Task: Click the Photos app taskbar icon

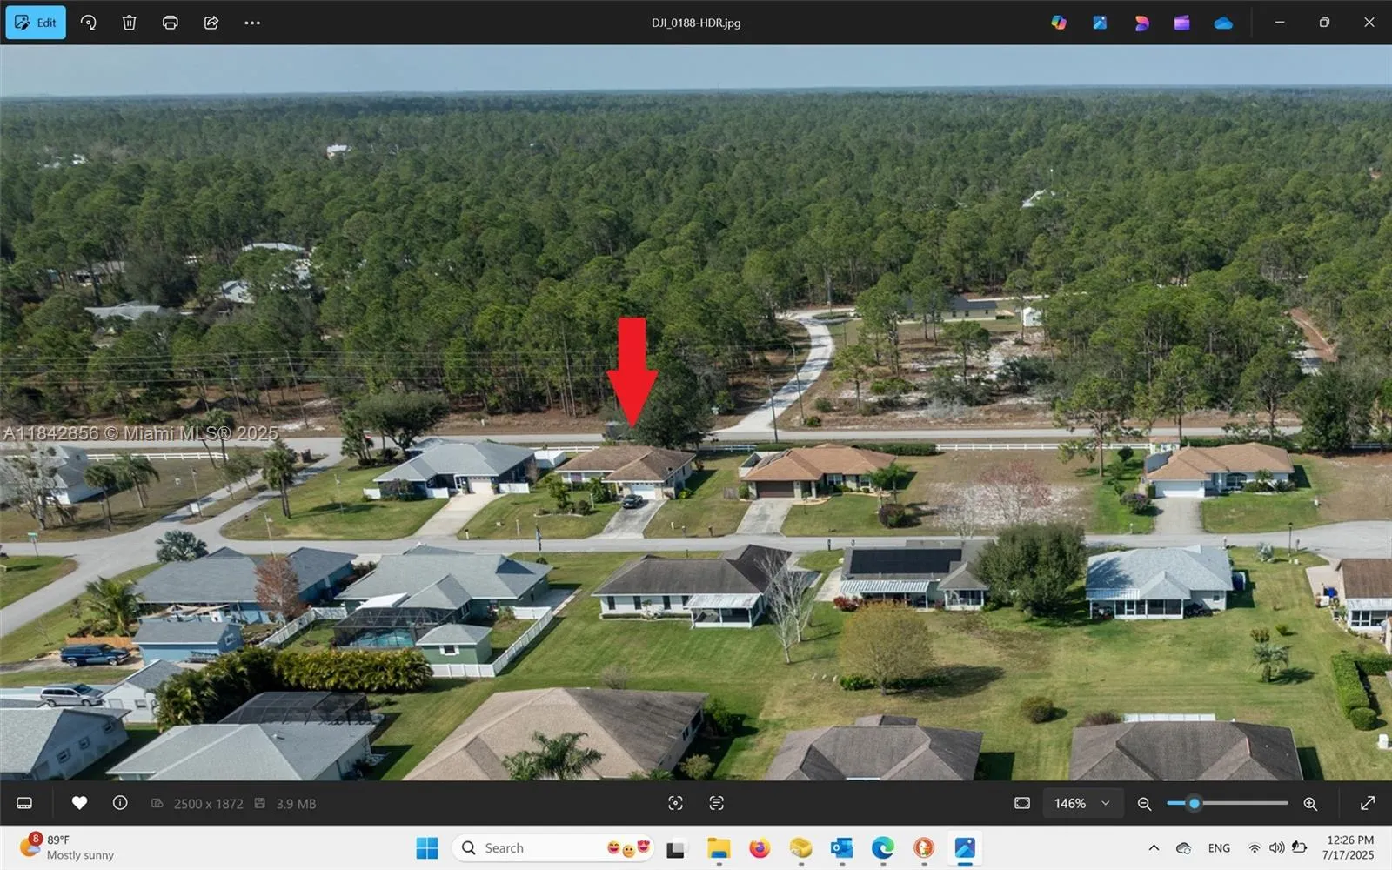Action: [965, 847]
